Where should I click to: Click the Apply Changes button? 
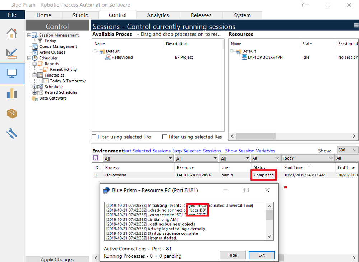pyautogui.click(x=57, y=259)
